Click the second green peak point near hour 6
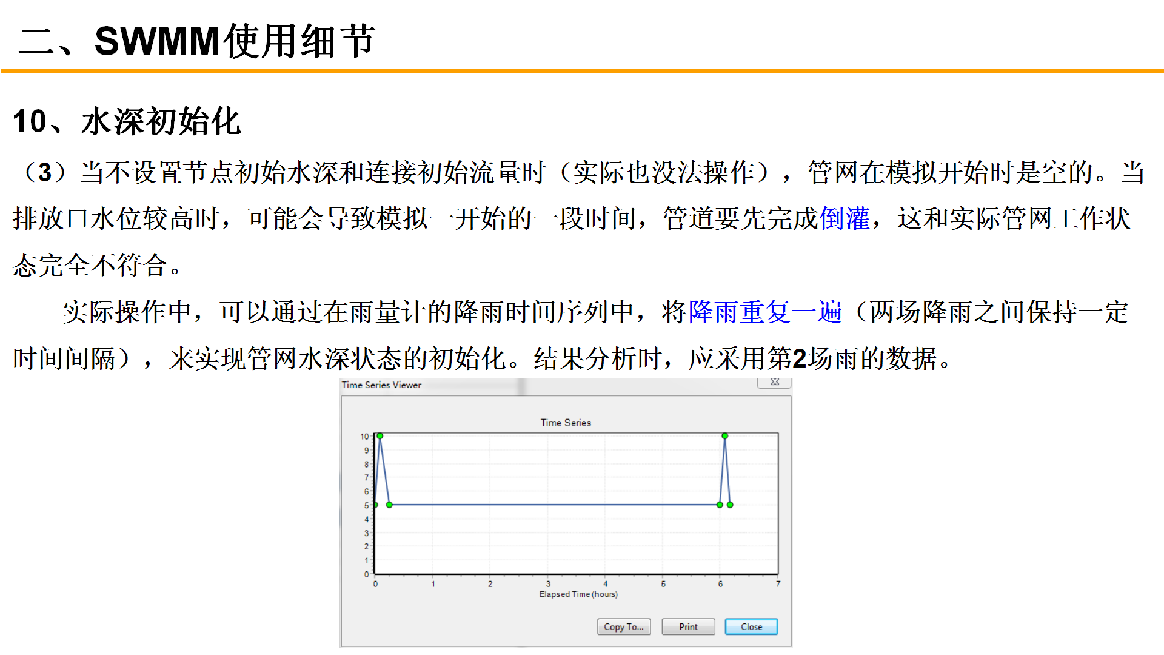The height and width of the screenshot is (655, 1164). [724, 436]
